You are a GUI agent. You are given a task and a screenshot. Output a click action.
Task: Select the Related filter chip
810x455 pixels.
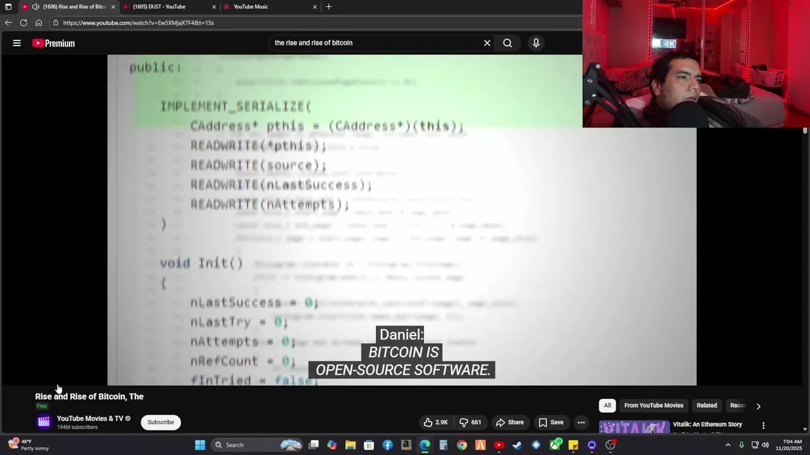tap(707, 406)
